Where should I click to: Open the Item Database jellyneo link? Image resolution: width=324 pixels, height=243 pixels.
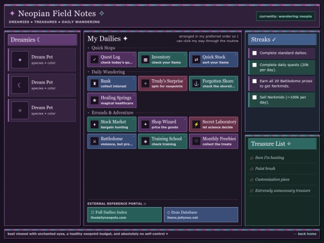201,215
